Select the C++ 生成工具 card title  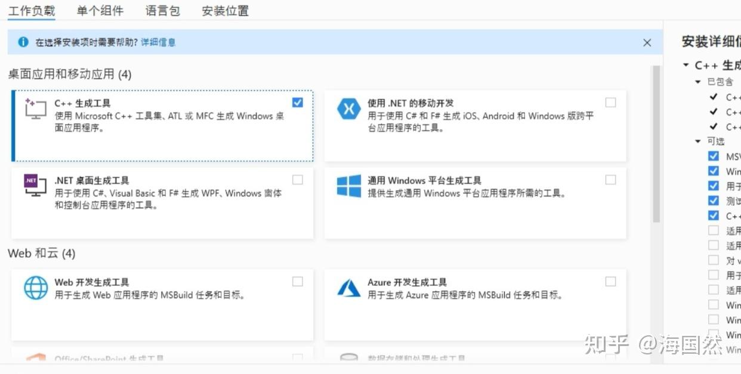point(82,103)
